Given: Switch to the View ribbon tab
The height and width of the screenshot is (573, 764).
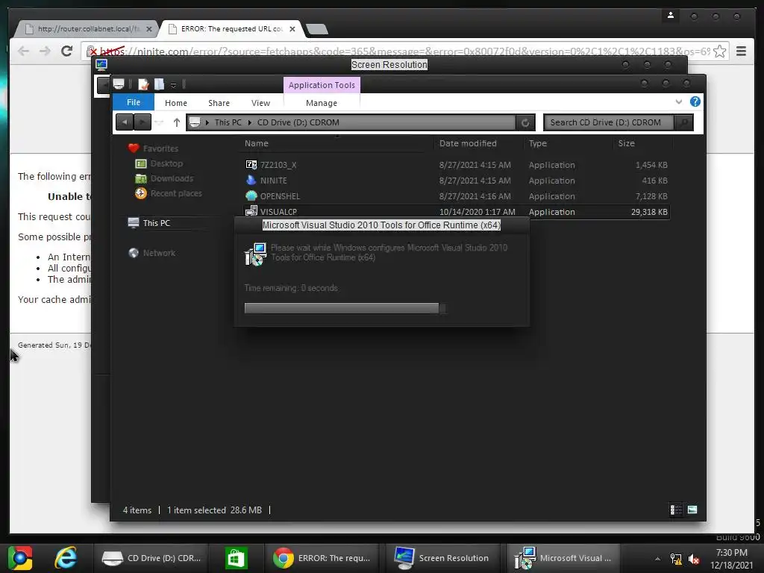Looking at the screenshot, I should click(x=260, y=103).
